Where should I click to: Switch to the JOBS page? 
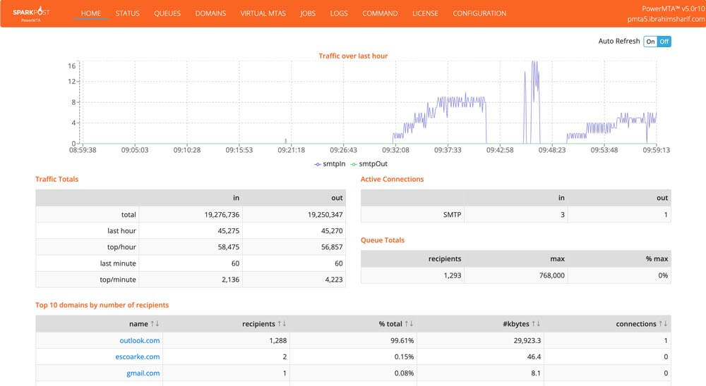[x=308, y=13]
